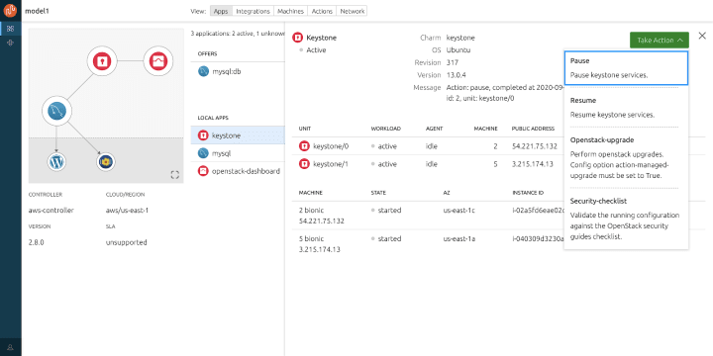Viewport: 713px width, 356px height.
Task: Click the keystone/1 unit name
Action: click(331, 164)
